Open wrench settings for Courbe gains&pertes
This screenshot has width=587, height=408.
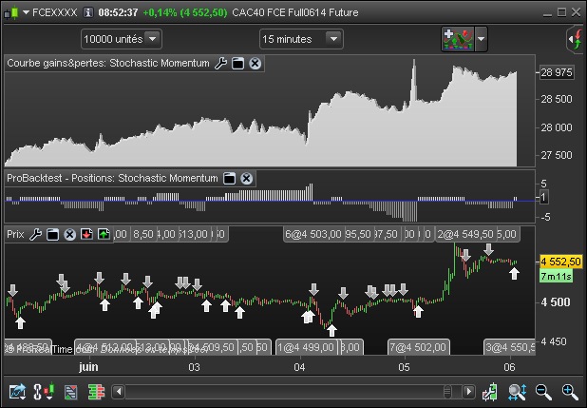(221, 64)
